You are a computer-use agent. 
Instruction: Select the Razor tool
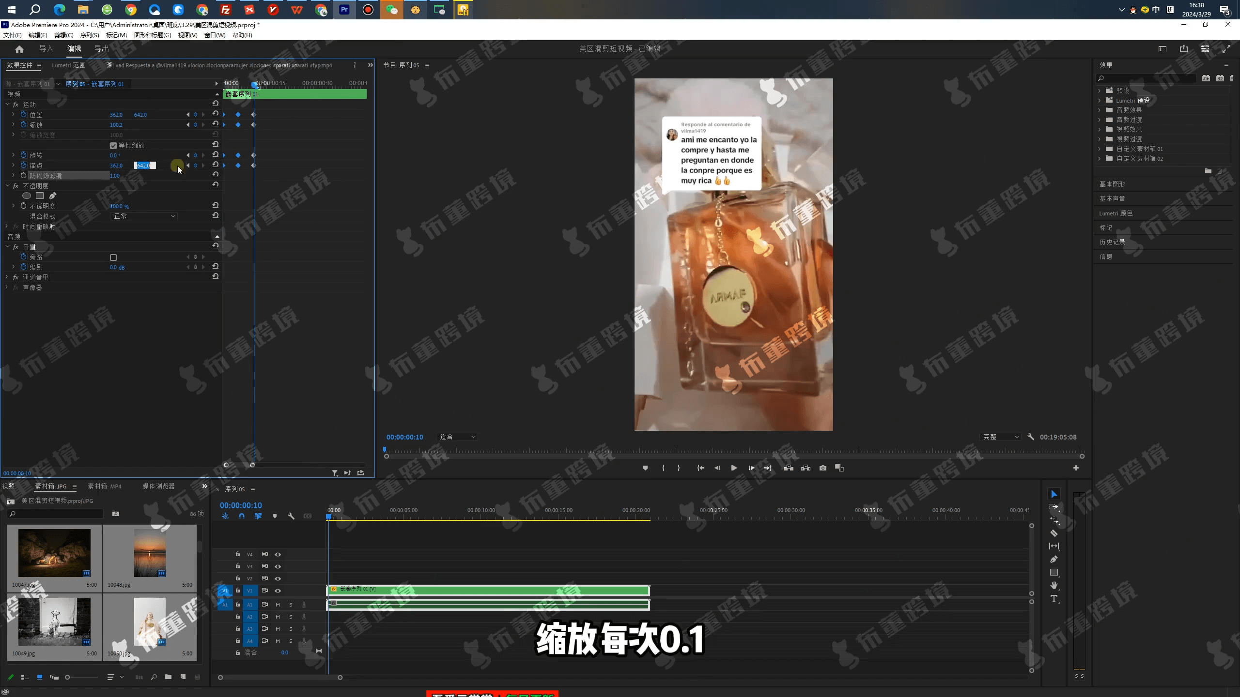pos(1054,533)
